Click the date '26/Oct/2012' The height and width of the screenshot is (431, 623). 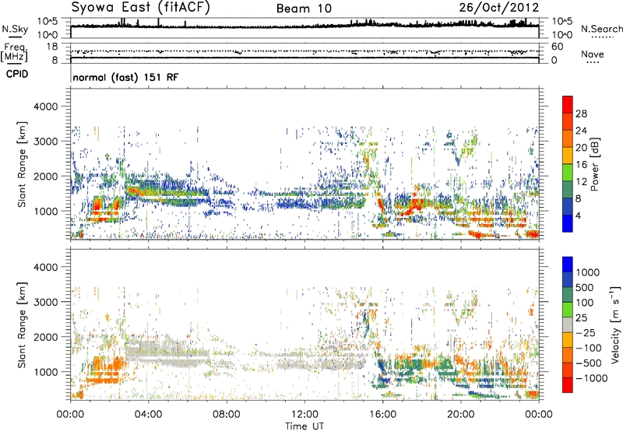coord(499,8)
